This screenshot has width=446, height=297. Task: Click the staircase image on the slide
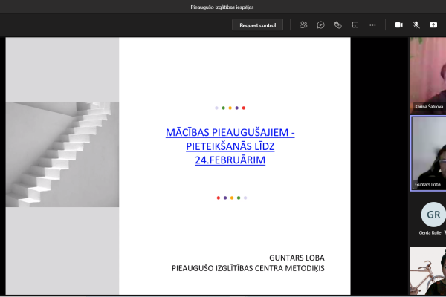tap(62, 154)
